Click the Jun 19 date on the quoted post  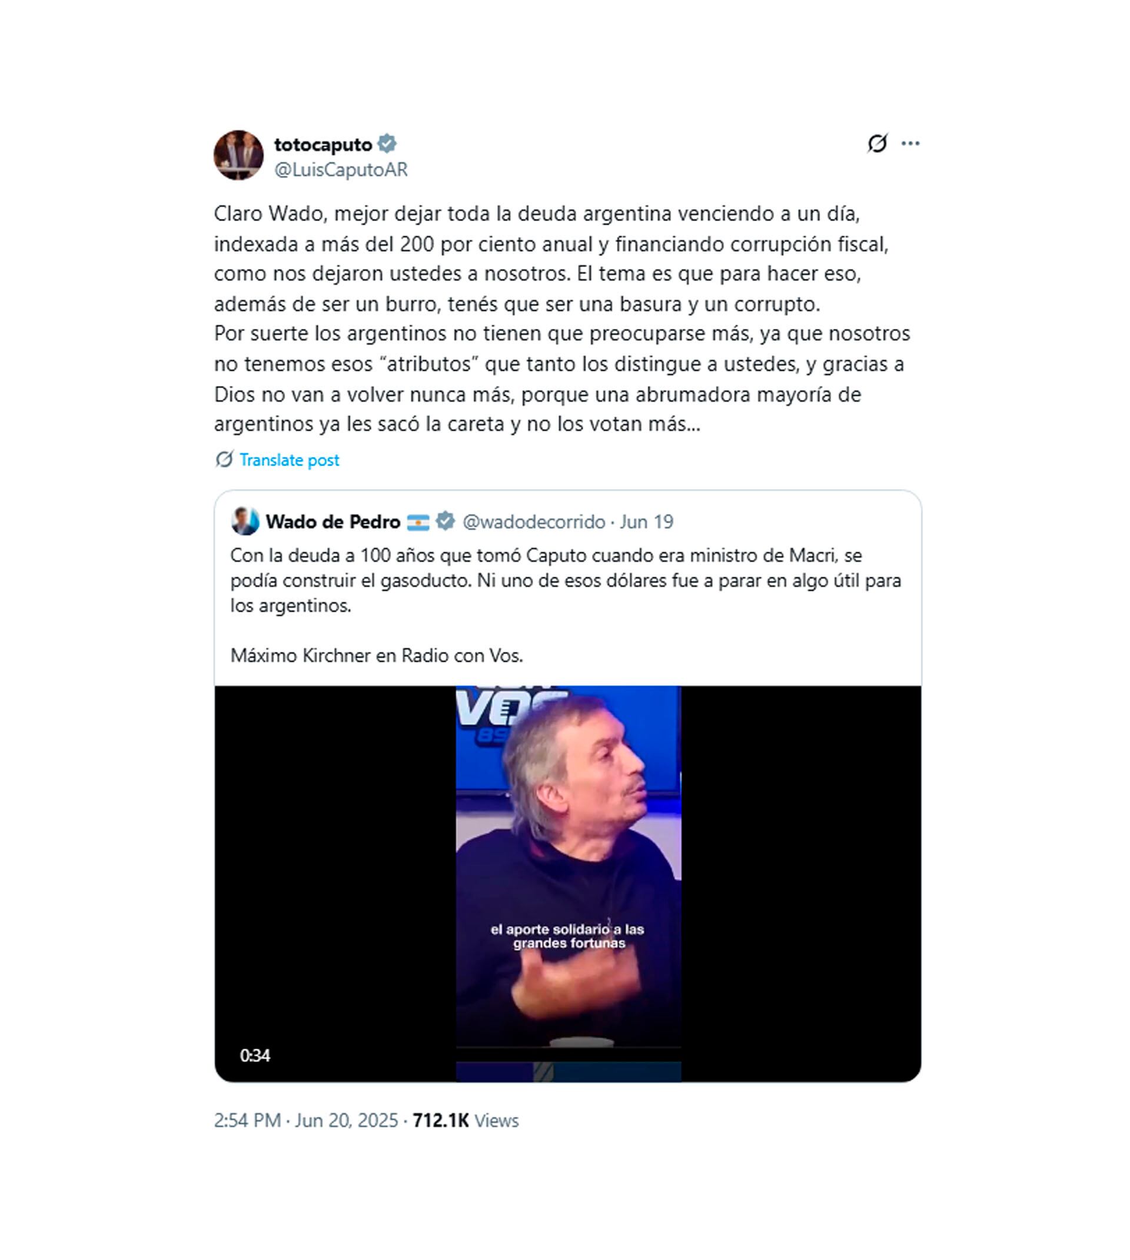646,522
